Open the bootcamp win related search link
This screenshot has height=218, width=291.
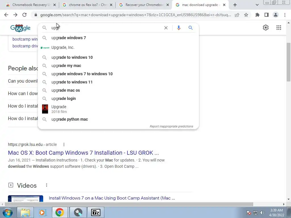pos(25,39)
